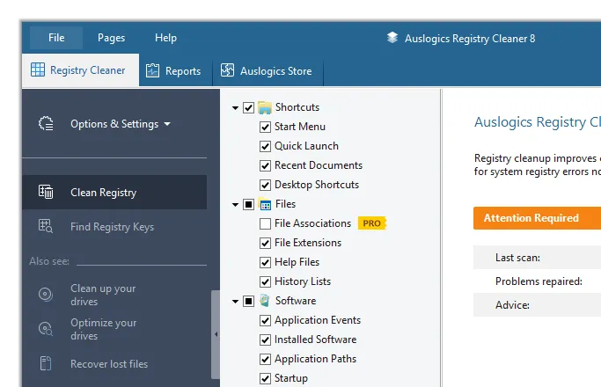This screenshot has width=601, height=387.
Task: Select the Shortcuts tree label
Action: [297, 107]
